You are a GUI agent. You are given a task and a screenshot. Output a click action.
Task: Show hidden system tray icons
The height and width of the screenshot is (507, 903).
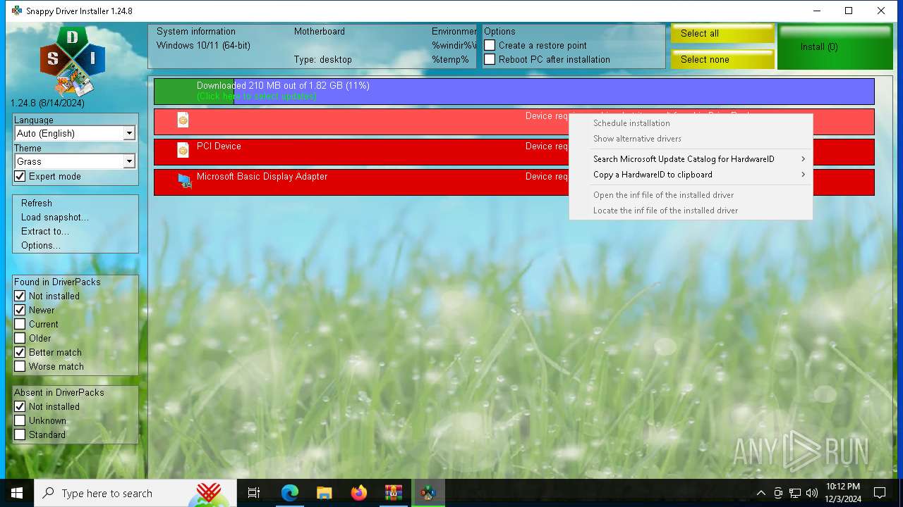click(x=761, y=493)
